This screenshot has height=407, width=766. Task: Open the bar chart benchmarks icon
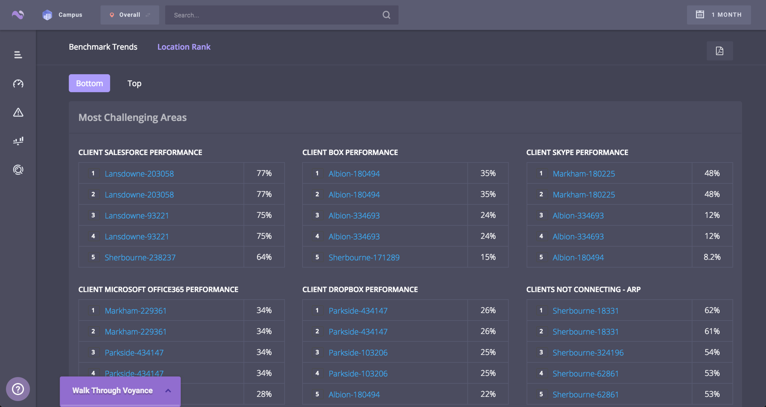click(x=18, y=141)
